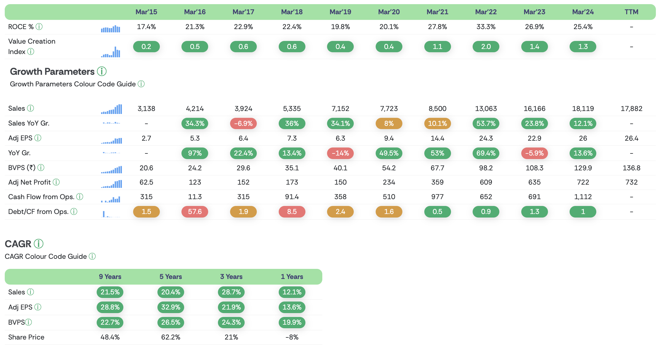Click Growth Parameters heading info icon
663x349 pixels.
click(102, 72)
